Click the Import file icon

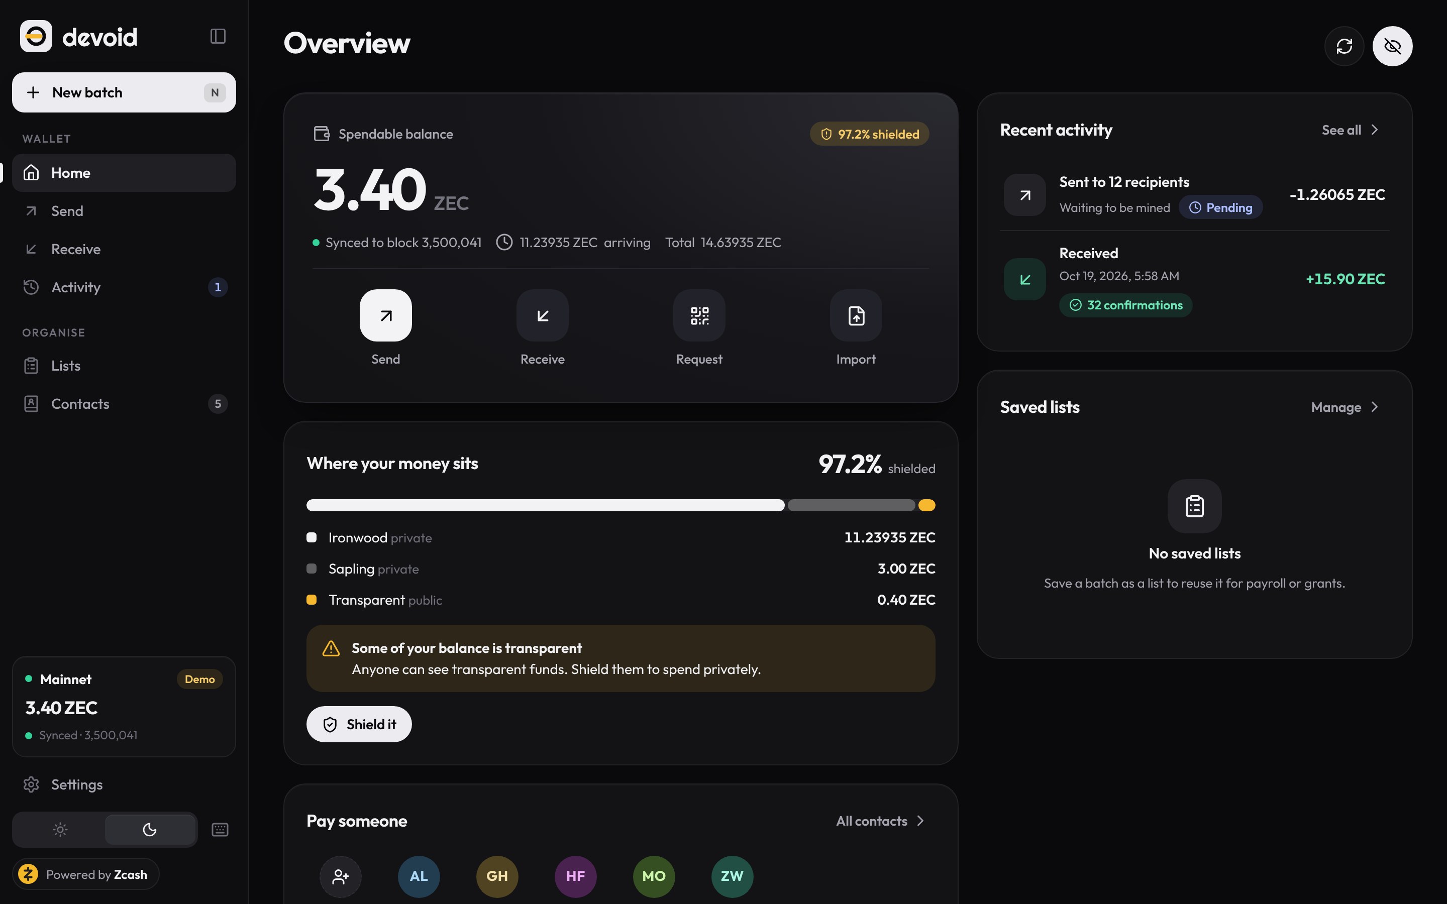tap(856, 316)
